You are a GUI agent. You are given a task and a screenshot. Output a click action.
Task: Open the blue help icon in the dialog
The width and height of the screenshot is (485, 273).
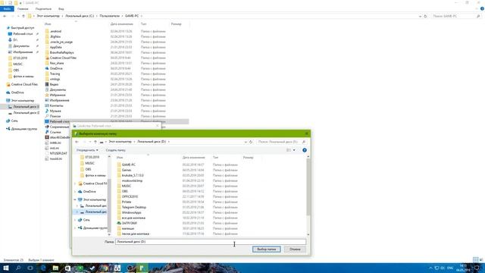tap(305, 150)
